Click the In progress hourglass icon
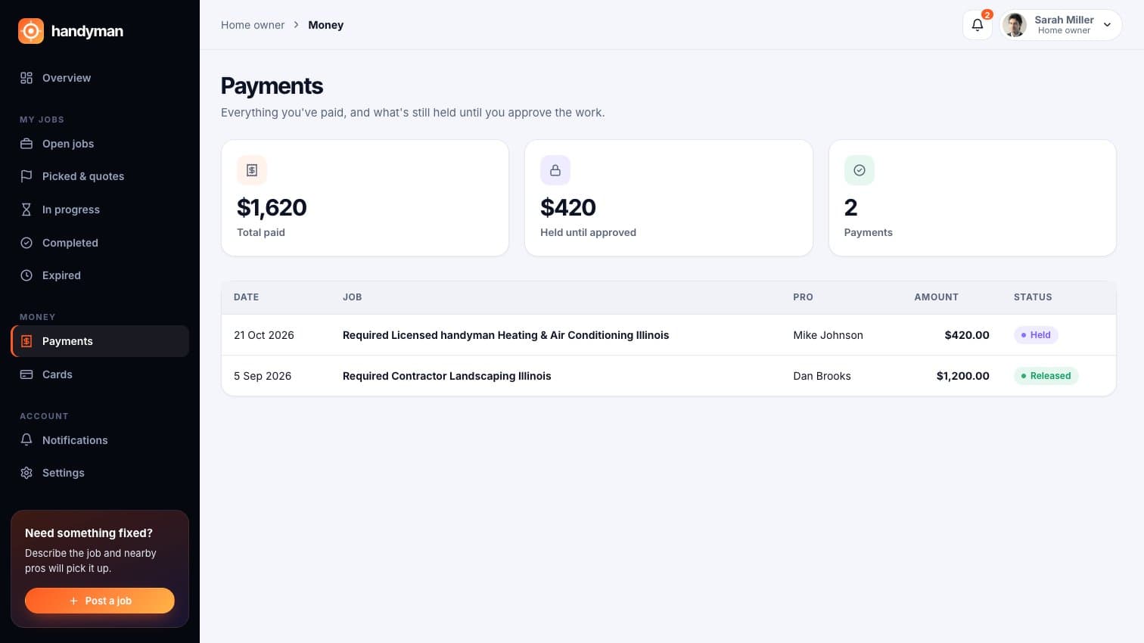The width and height of the screenshot is (1144, 643). pos(26,210)
